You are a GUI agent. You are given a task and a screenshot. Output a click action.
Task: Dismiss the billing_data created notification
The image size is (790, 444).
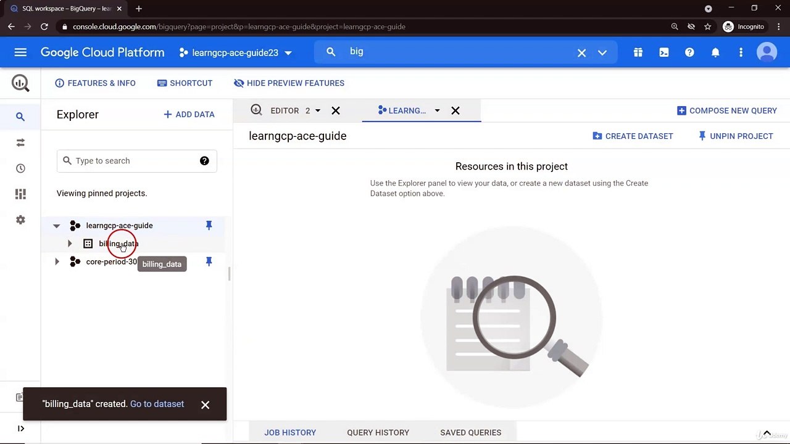click(205, 405)
